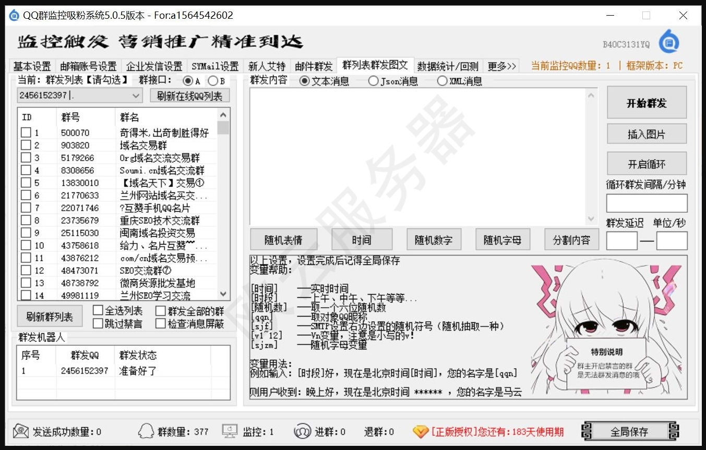Screen dimensions: 706x450
Task: Click the 开始群发 button
Action: 647,103
